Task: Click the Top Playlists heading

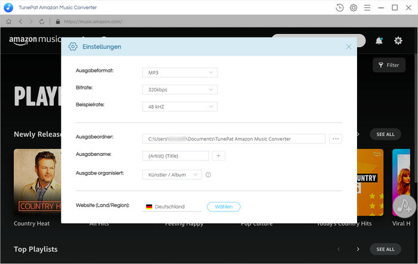Action: pos(36,249)
